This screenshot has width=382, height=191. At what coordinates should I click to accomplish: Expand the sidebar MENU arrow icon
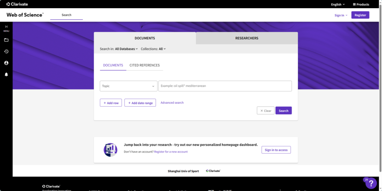tap(6, 27)
